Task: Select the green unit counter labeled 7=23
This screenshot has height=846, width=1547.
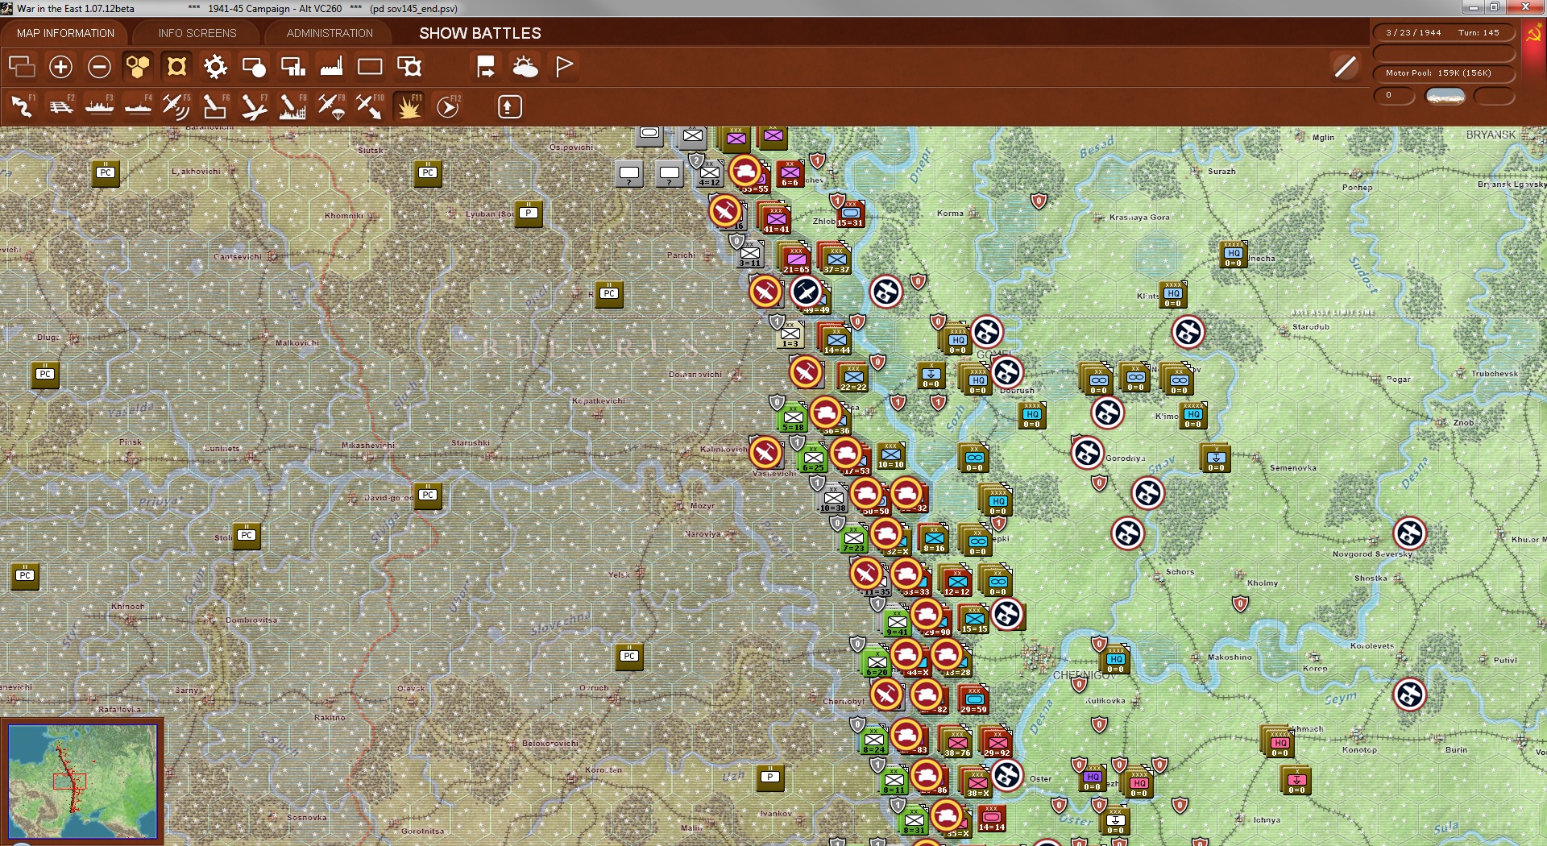Action: tap(853, 538)
